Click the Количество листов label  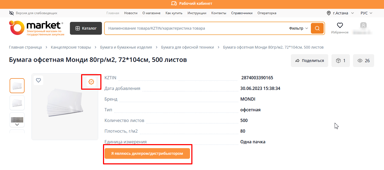pyautogui.click(x=124, y=120)
